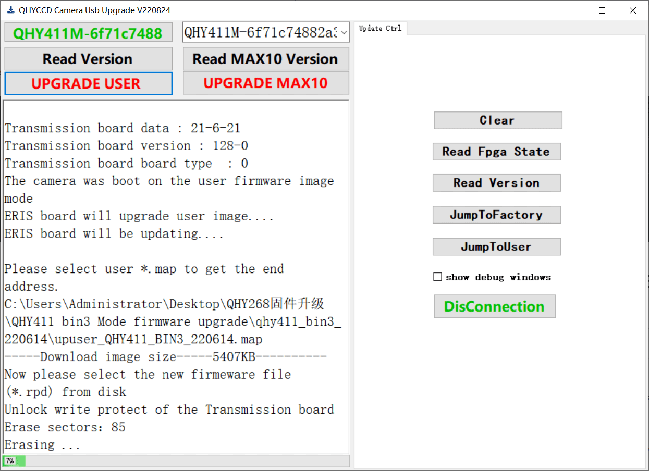The height and width of the screenshot is (471, 649).
Task: Maximize the QHYCCD Camera Usb Upgrade window
Action: coord(602,10)
